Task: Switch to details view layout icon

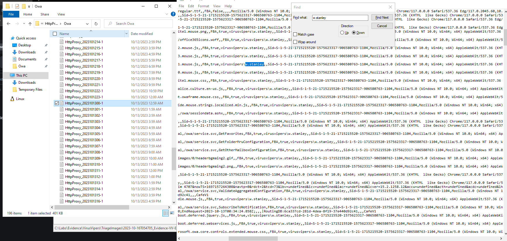Action: click(166, 213)
